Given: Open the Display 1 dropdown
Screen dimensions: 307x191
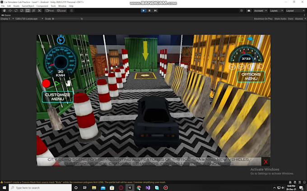Looking at the screenshot, I should pyautogui.click(x=7, y=19).
